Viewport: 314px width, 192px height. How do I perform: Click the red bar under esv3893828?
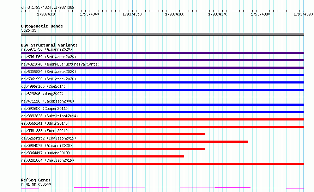click(162, 119)
